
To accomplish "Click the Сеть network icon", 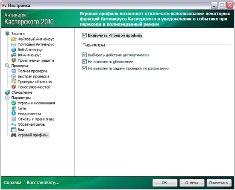I will (14, 108).
